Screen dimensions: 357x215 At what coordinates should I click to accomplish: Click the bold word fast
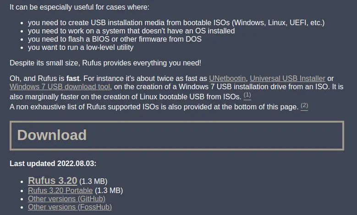(73, 78)
